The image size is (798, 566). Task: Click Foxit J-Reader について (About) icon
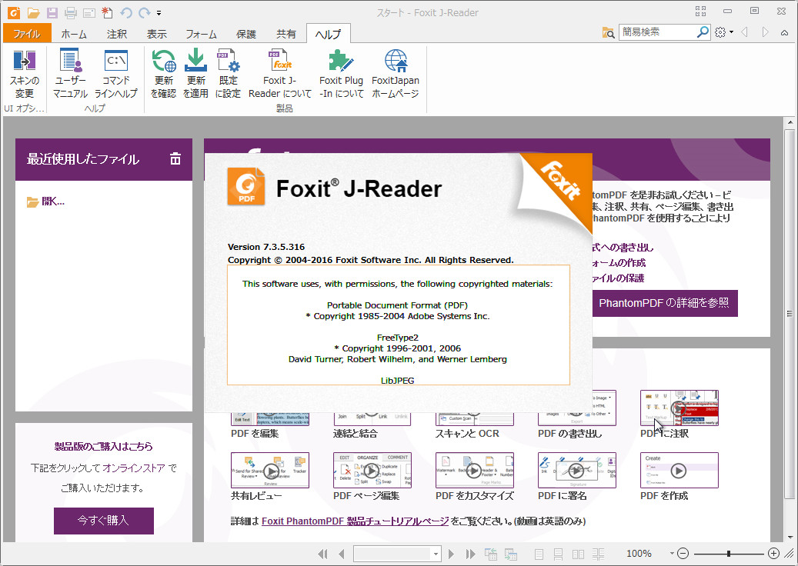point(280,74)
